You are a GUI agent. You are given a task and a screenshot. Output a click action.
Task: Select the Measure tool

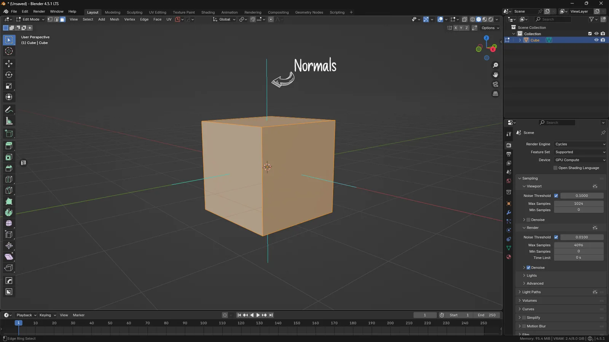tap(9, 121)
